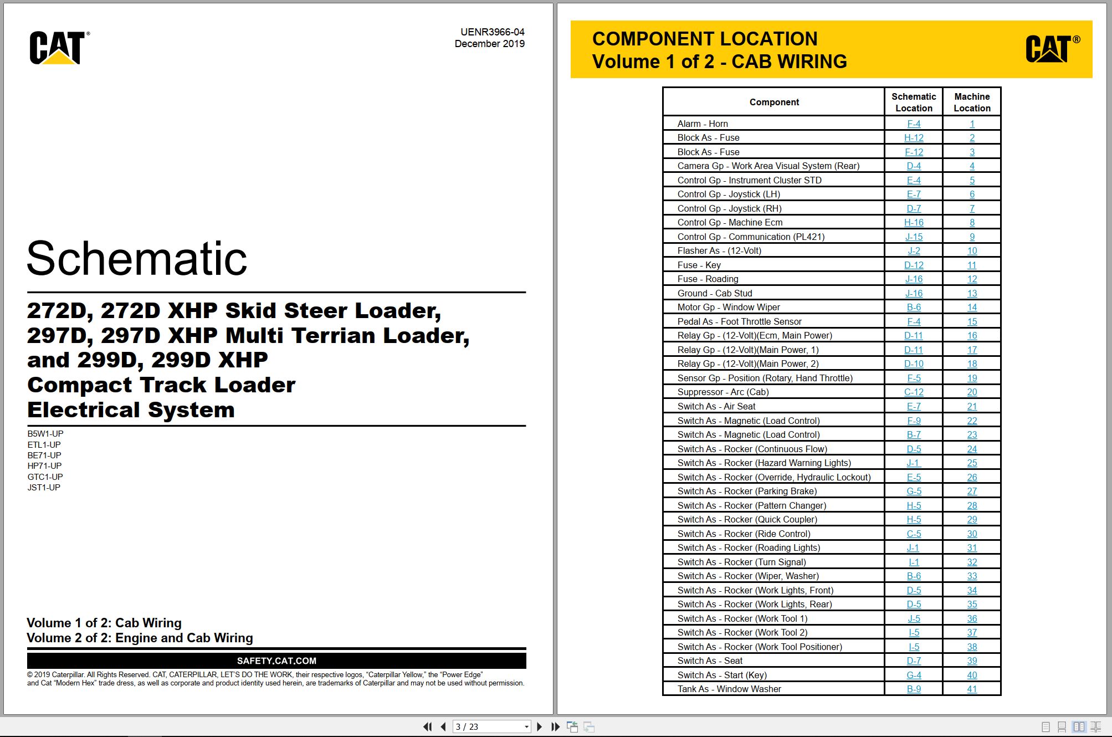The height and width of the screenshot is (737, 1112).
Task: Go to the previous page
Action: pyautogui.click(x=443, y=726)
